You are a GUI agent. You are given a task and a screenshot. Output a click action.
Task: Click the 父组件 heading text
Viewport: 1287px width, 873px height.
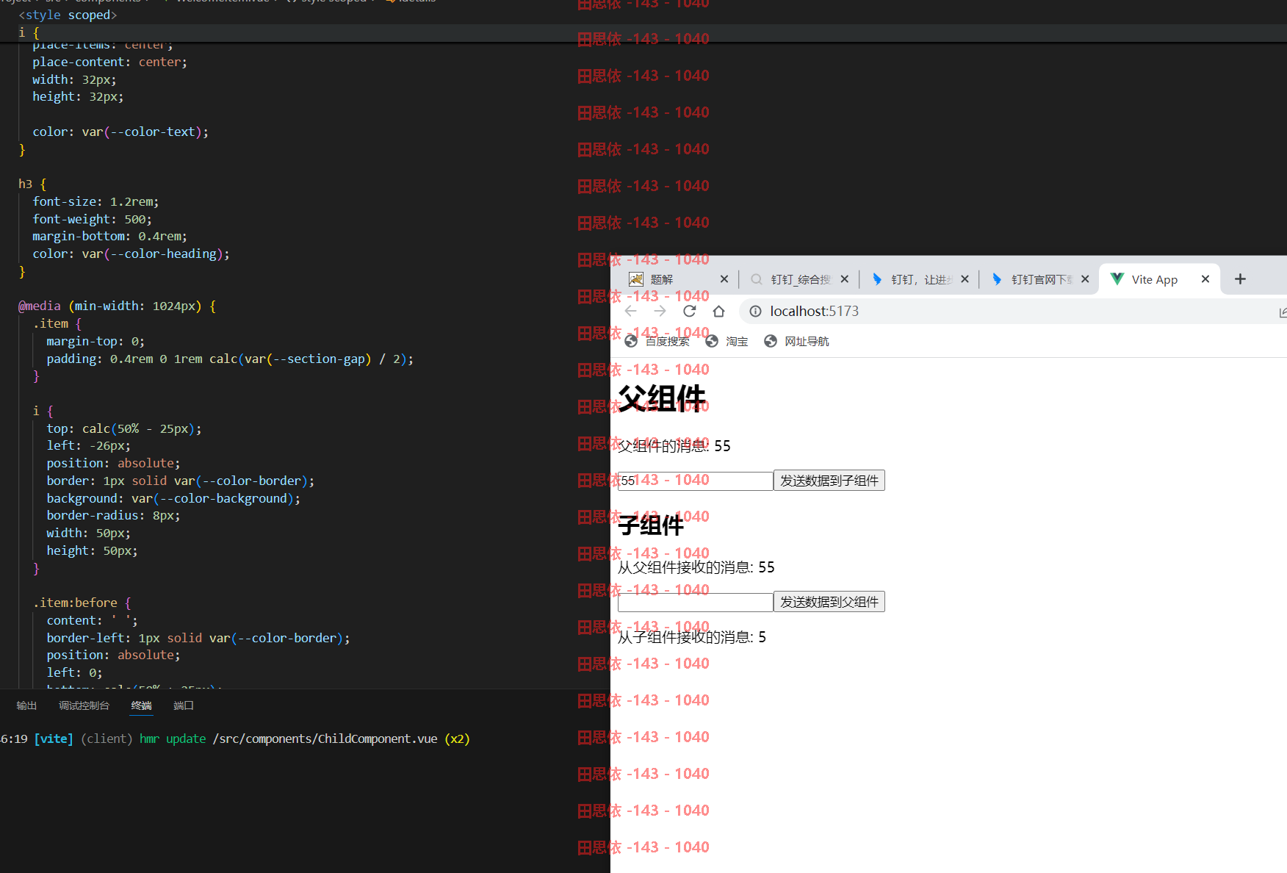click(662, 398)
